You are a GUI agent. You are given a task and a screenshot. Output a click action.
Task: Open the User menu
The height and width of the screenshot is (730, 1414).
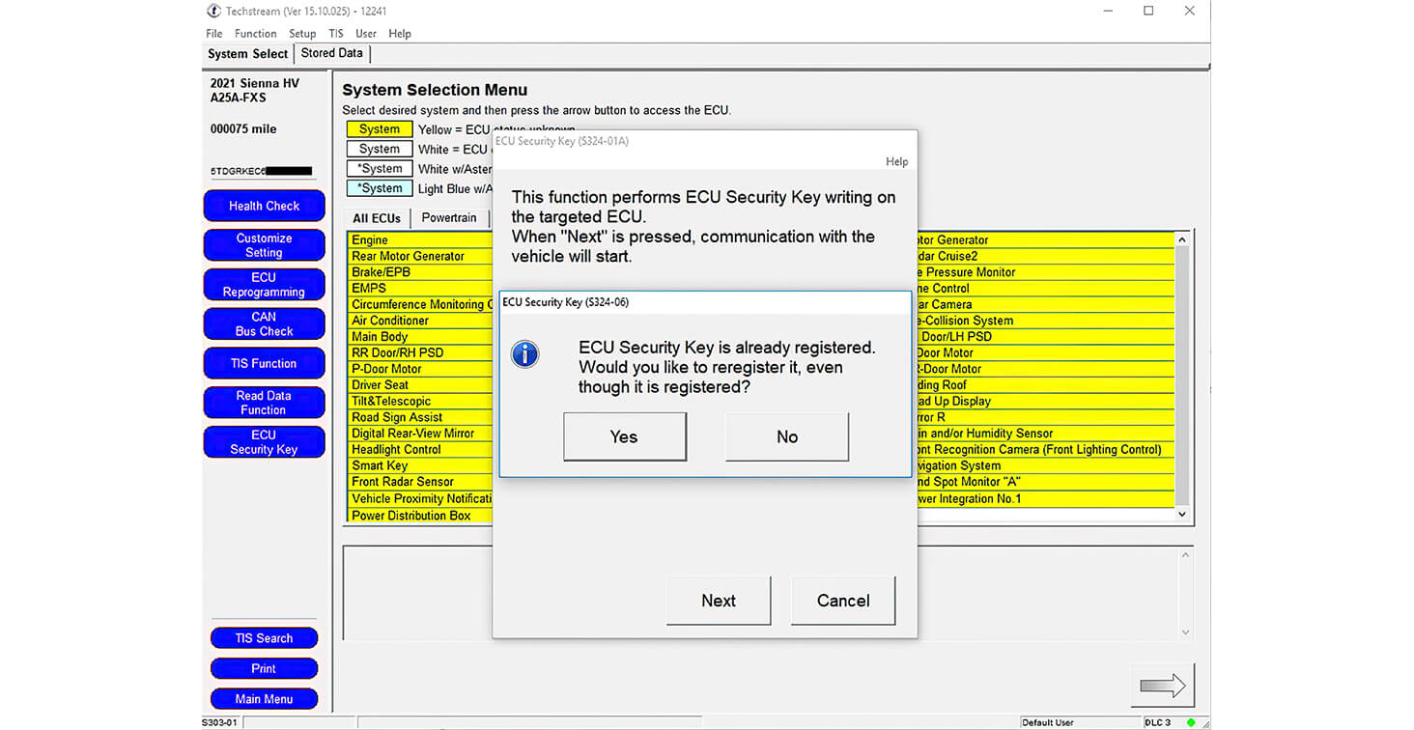pos(366,34)
